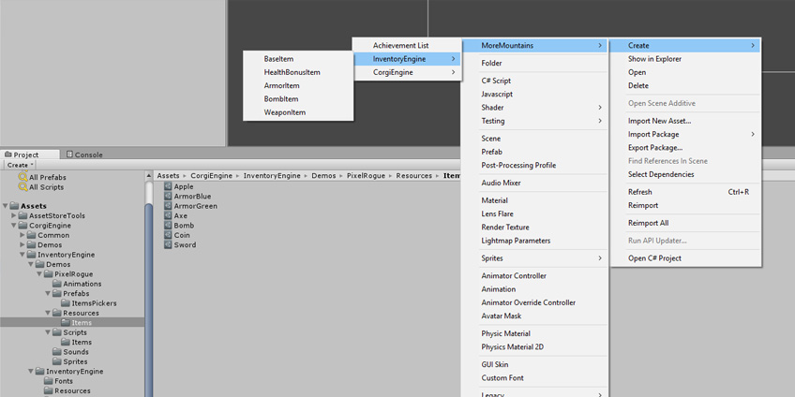This screenshot has width=795, height=397.
Task: Collapse the Prefabs folder arrow
Action: [48, 293]
